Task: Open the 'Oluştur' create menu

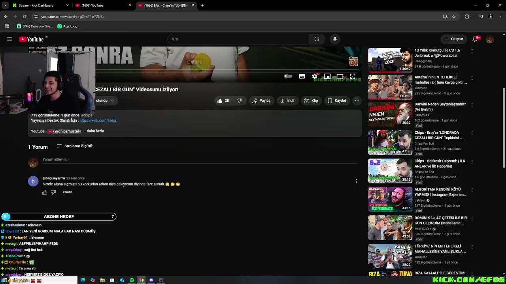Action: coord(453,39)
